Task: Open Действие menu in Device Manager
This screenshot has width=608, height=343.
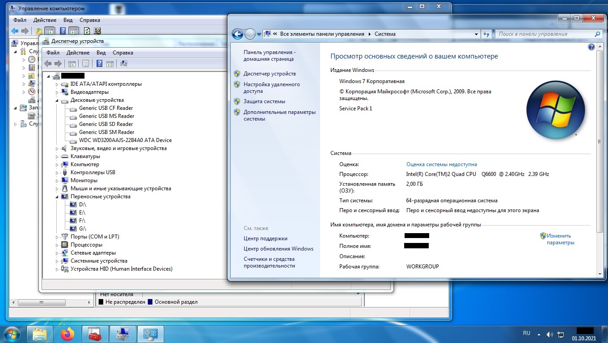Action: [78, 53]
